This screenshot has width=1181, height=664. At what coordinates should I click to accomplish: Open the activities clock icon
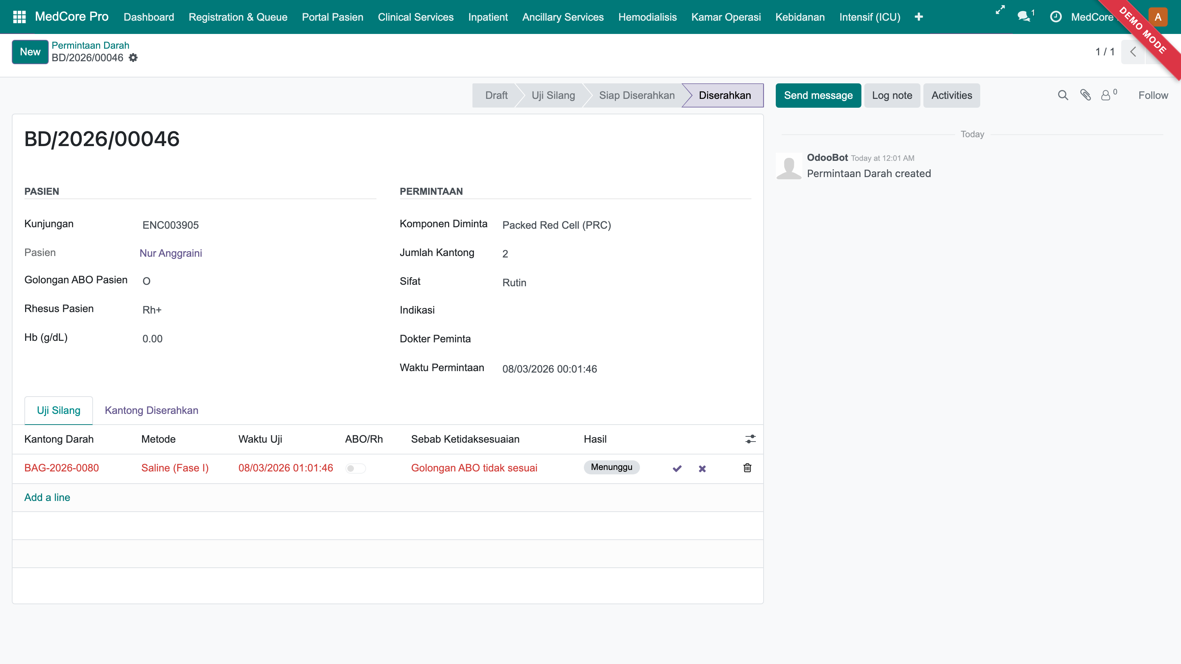[1056, 17]
